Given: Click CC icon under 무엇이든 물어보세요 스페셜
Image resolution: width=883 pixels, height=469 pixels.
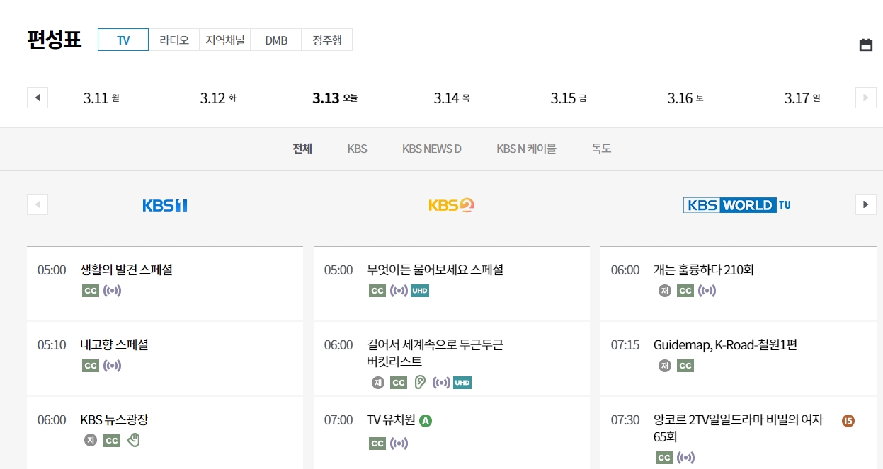Looking at the screenshot, I should (x=377, y=291).
